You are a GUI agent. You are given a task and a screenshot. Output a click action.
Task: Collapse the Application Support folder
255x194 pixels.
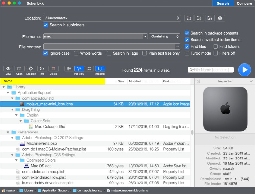pos(8,93)
